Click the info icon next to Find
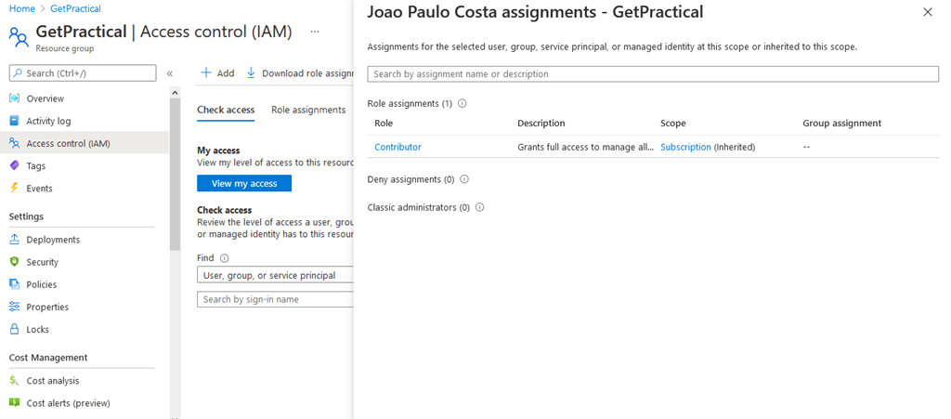This screenshot has width=951, height=419. (x=225, y=257)
